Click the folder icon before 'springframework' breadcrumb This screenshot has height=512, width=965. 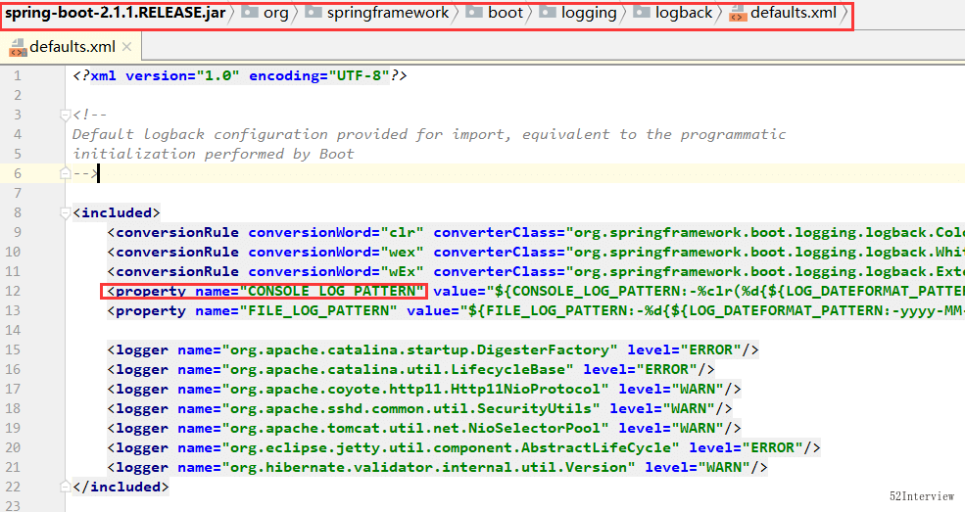pyautogui.click(x=313, y=14)
